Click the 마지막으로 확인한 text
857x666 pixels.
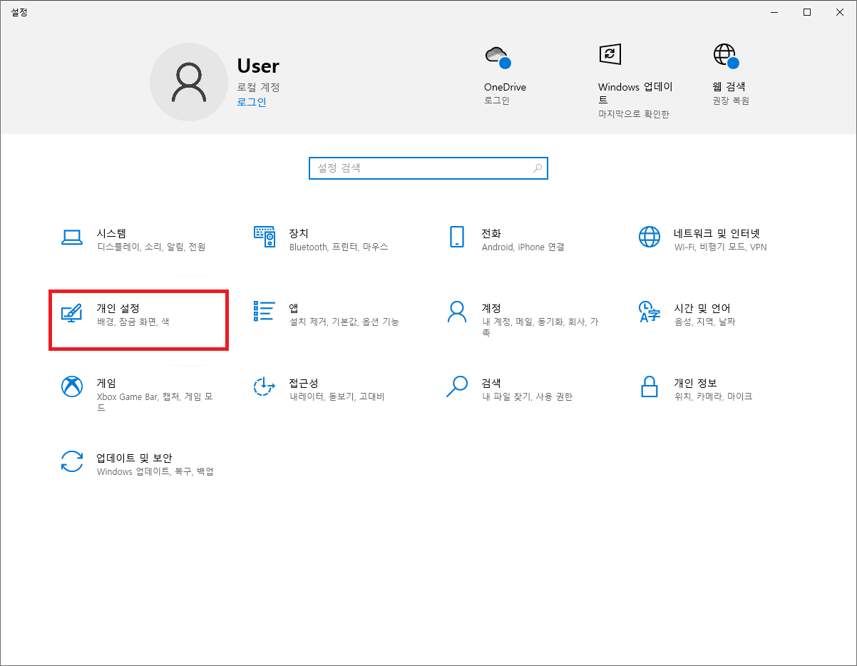coord(634,114)
